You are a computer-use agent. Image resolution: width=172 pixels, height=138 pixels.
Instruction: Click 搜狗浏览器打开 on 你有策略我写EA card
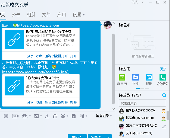tap(57, 102)
